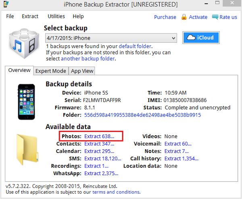Viewport: 242px width, 199px height.
Task: Click the iCloud button
Action: tap(201, 38)
